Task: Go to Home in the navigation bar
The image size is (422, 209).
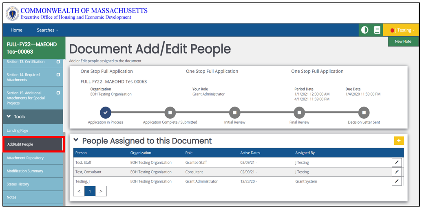Action: point(16,30)
